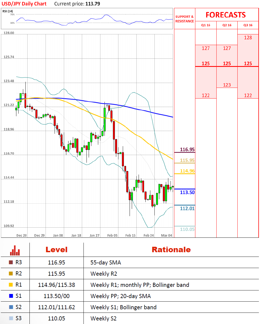Click the Mar 04 date axis label
This screenshot has height=324, width=260.
[166, 235]
